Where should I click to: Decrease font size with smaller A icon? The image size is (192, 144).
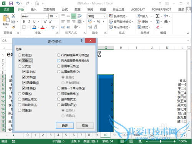(51, 22)
